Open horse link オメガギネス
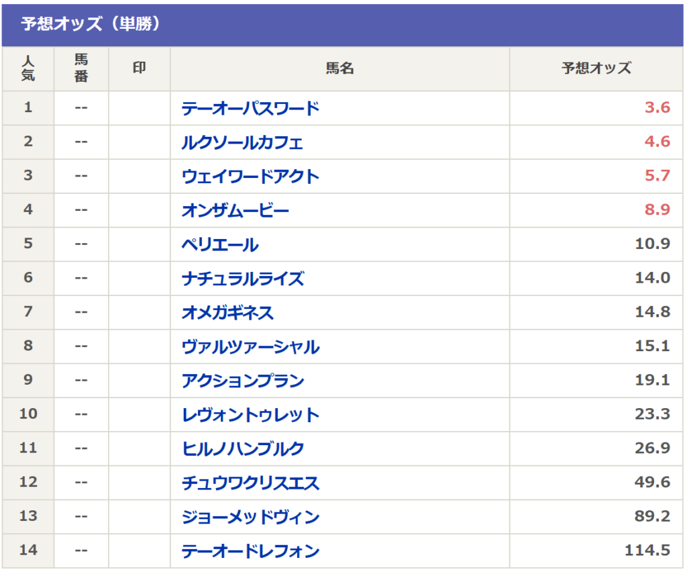The height and width of the screenshot is (572, 687). (227, 312)
